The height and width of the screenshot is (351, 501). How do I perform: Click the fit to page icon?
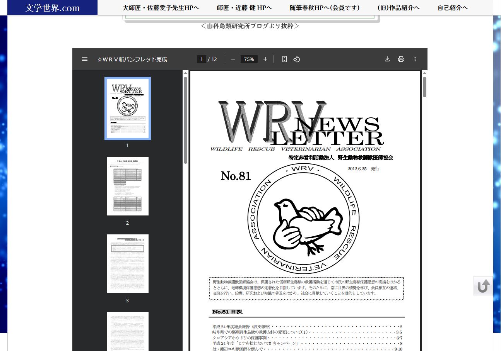tap(284, 59)
